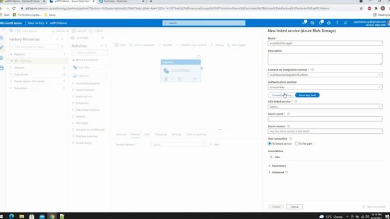Screen dimensions: 390x219
Task: Click the Azure header search box
Action: (204, 23)
